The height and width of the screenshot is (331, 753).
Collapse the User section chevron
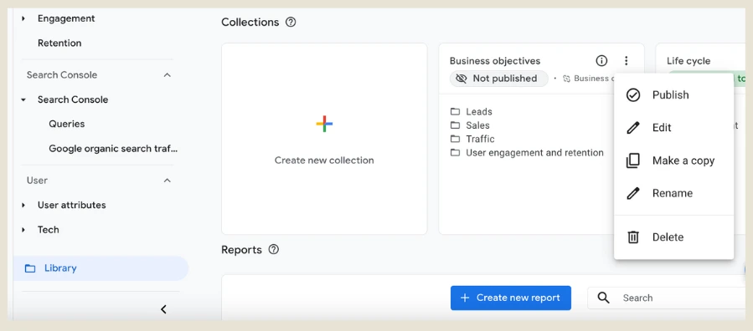tap(168, 181)
